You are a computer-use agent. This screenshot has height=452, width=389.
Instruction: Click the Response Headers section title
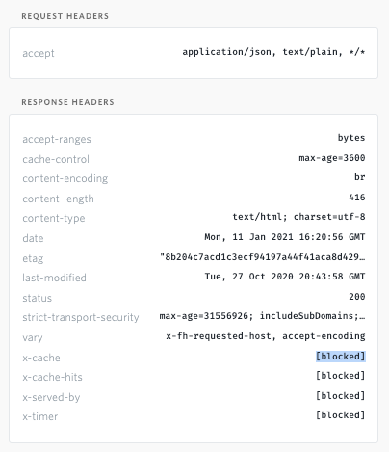pyautogui.click(x=67, y=102)
